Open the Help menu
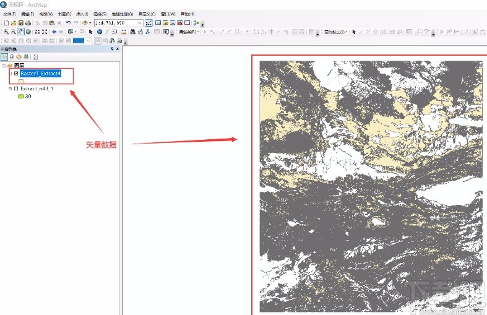Screen dimensions: 487x315 (187, 14)
